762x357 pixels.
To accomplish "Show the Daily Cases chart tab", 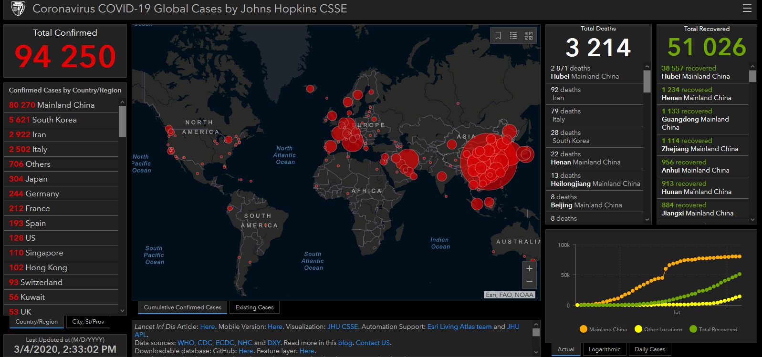I will click(x=650, y=349).
